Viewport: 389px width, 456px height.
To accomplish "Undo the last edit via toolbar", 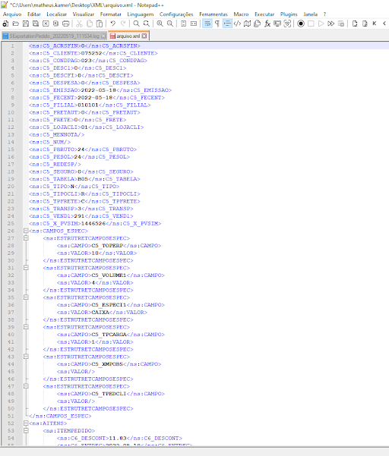I will (113, 24).
